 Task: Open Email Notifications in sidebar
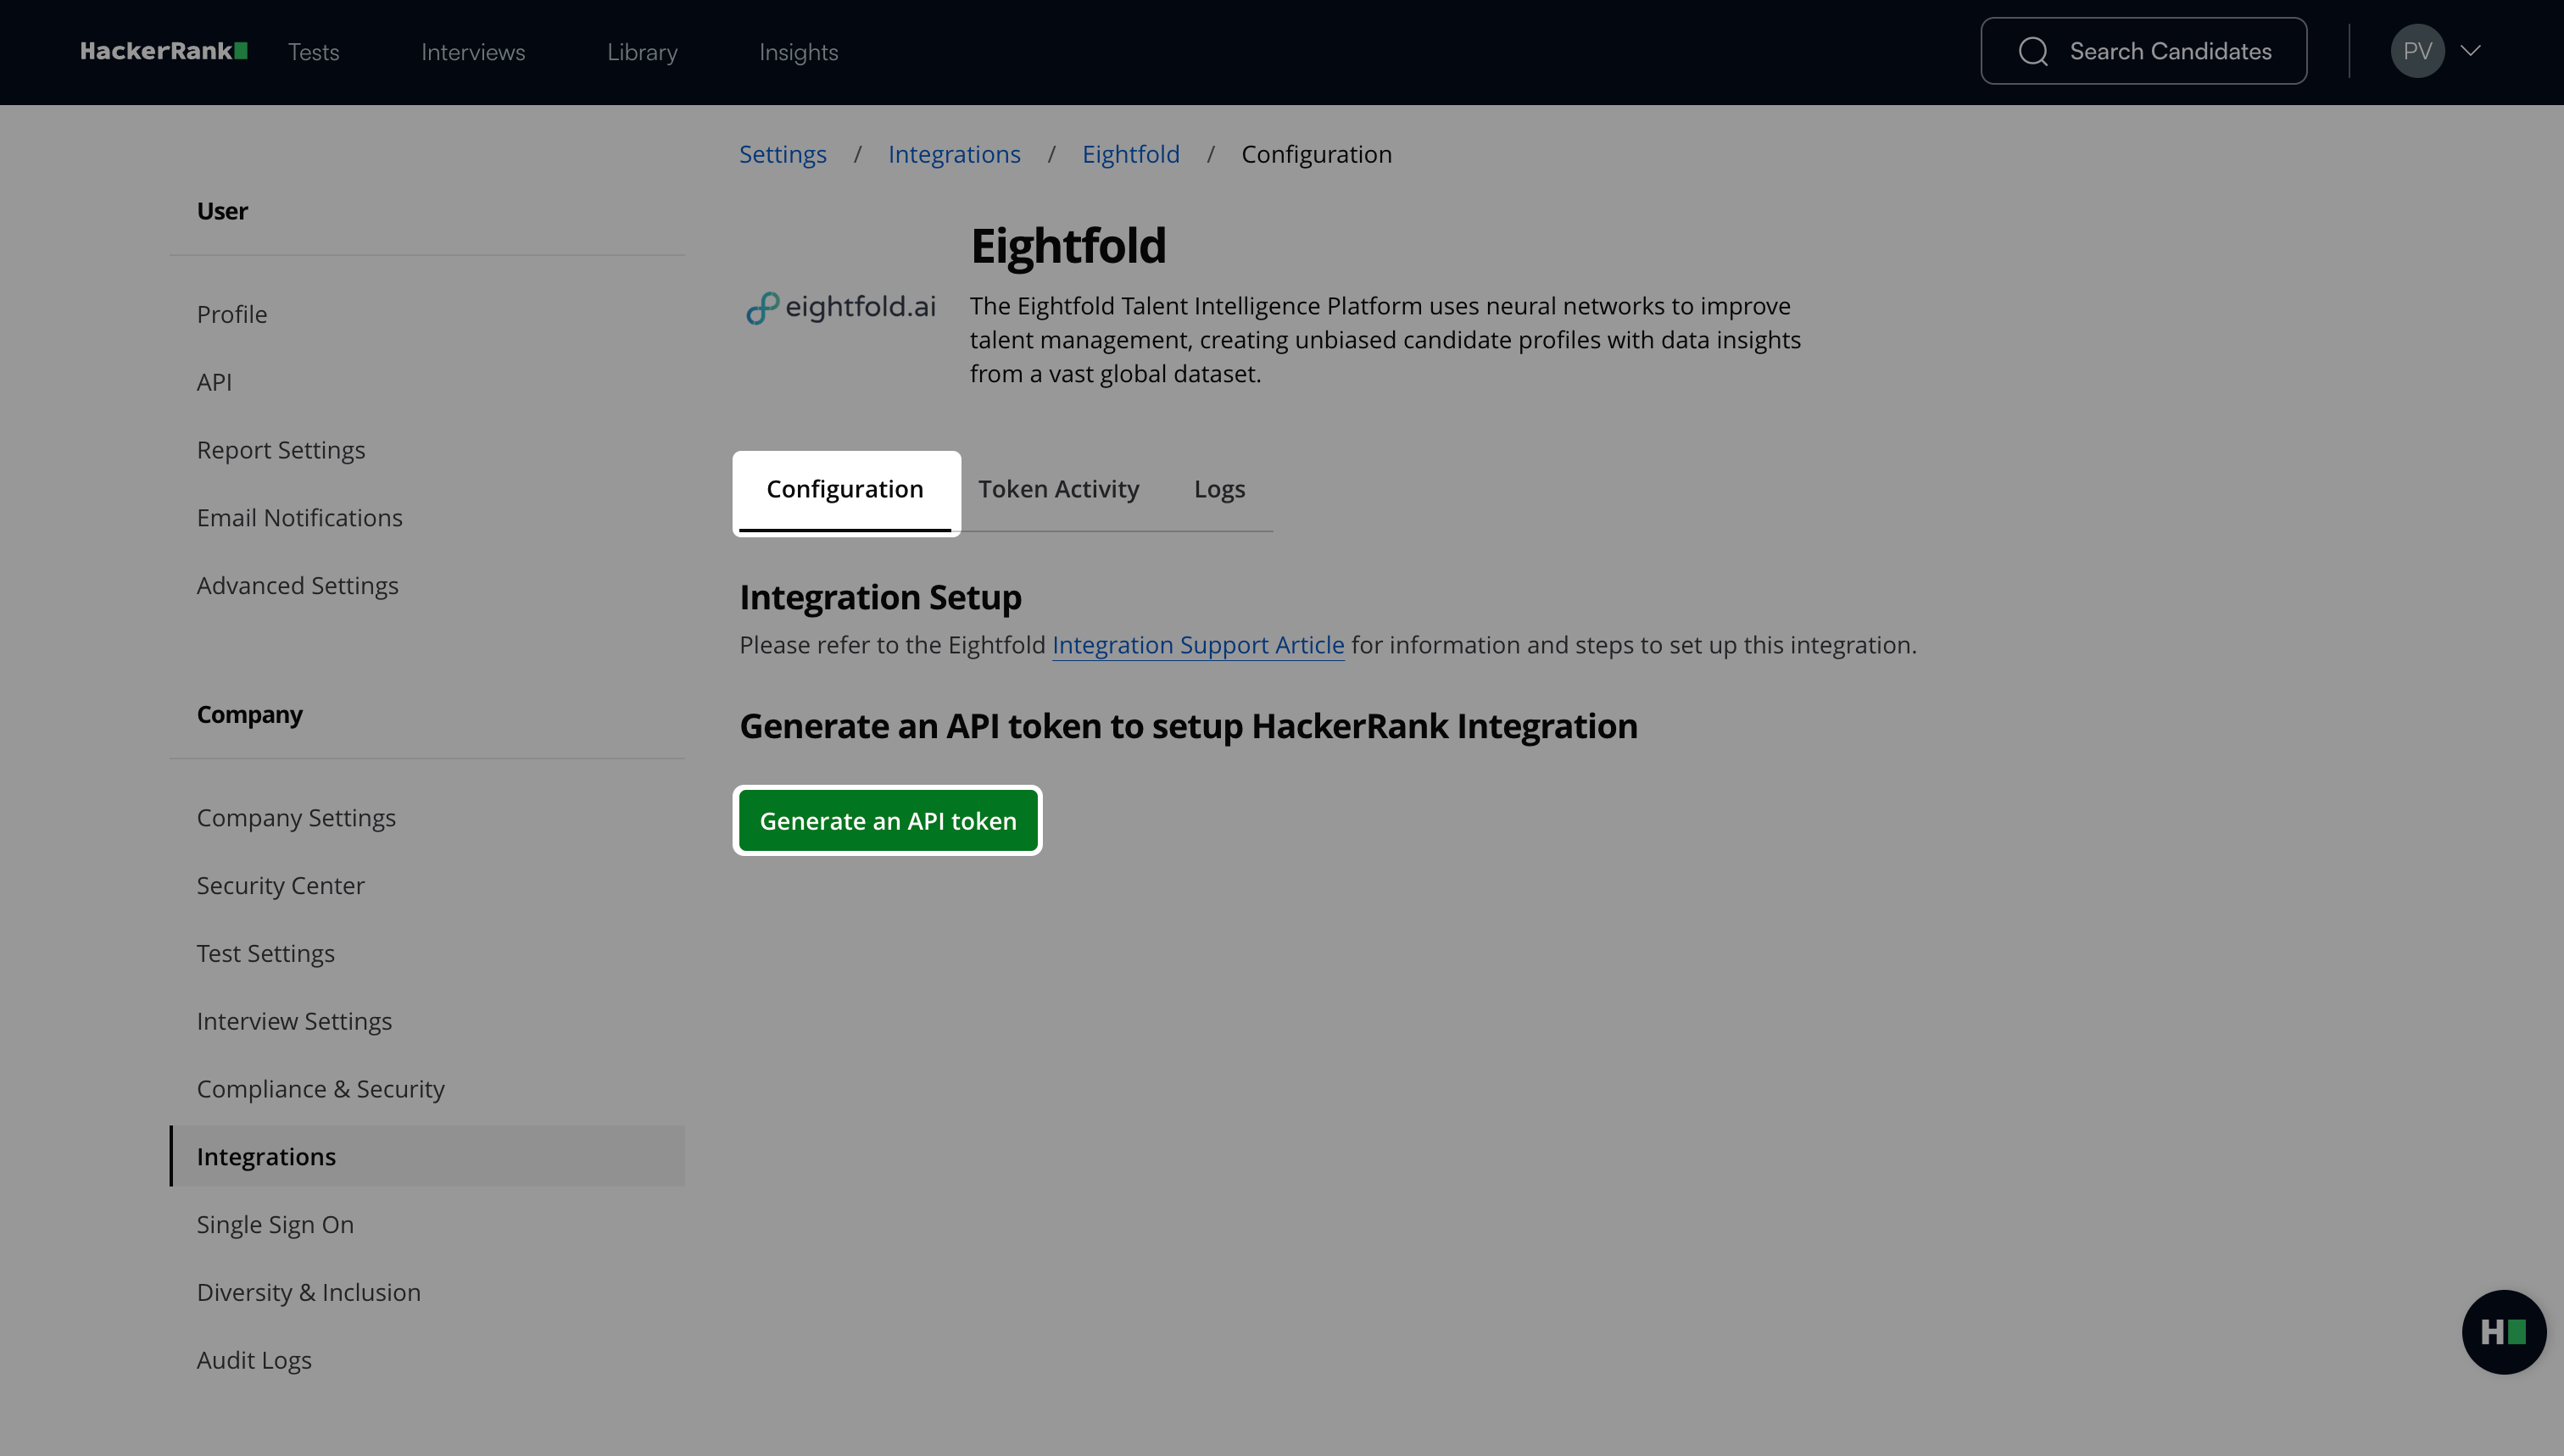(x=299, y=518)
